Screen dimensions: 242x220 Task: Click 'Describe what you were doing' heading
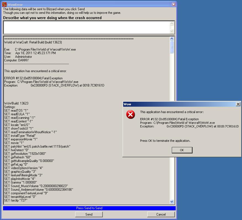[x=52, y=18]
